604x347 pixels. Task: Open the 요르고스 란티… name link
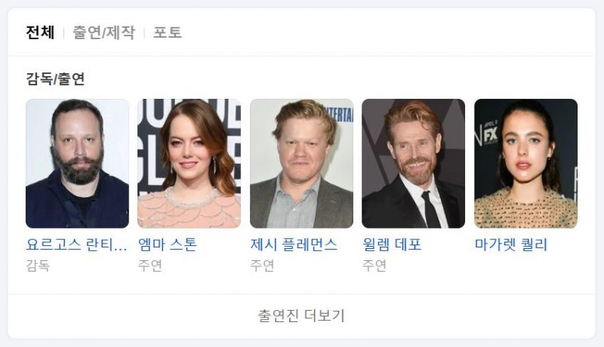tap(76, 244)
